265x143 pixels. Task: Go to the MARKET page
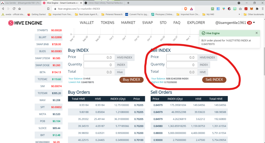pyautogui.click(x=128, y=23)
